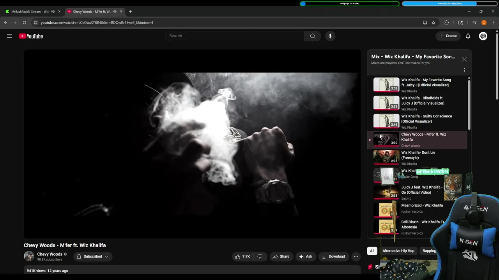Click the browser address bar URL
The width and height of the screenshot is (499, 280).
coord(97,23)
